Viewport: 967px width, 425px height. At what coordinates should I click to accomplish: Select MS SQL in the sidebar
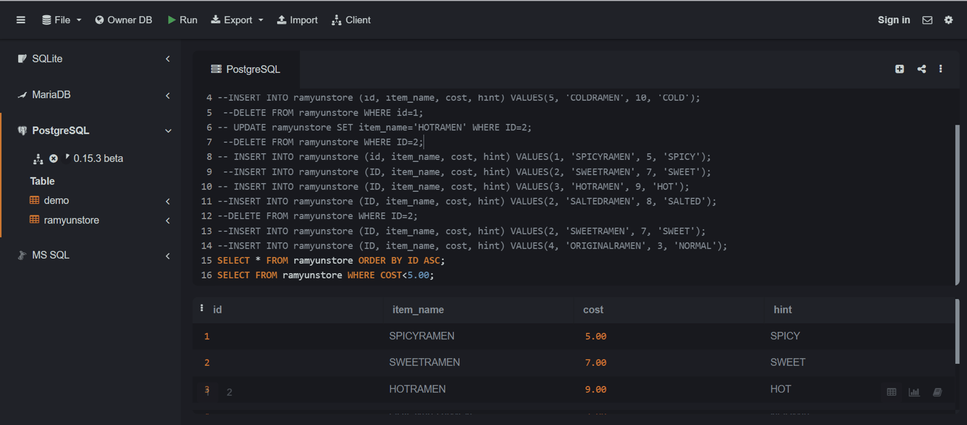pyautogui.click(x=50, y=255)
